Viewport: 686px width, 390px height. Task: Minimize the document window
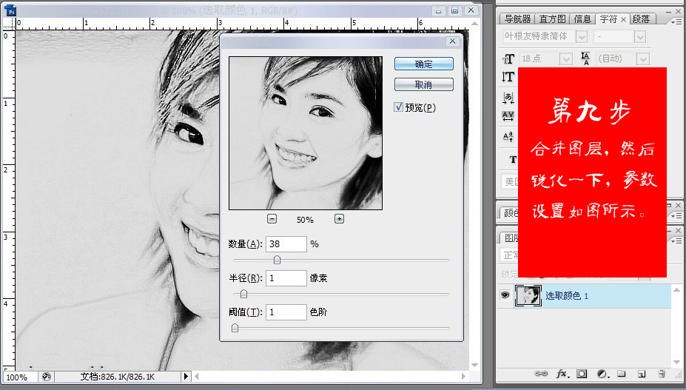(x=438, y=10)
